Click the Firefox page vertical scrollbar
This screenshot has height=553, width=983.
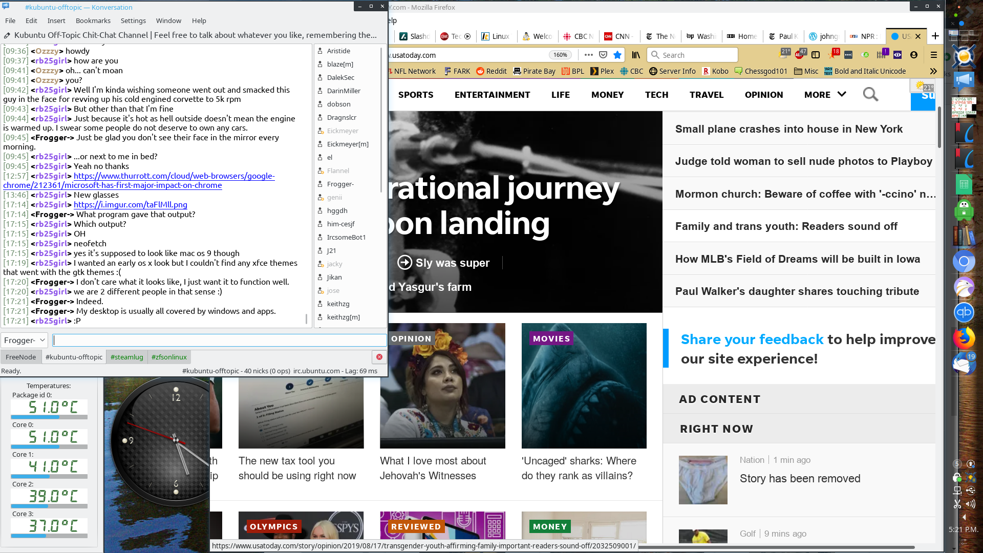point(939,128)
